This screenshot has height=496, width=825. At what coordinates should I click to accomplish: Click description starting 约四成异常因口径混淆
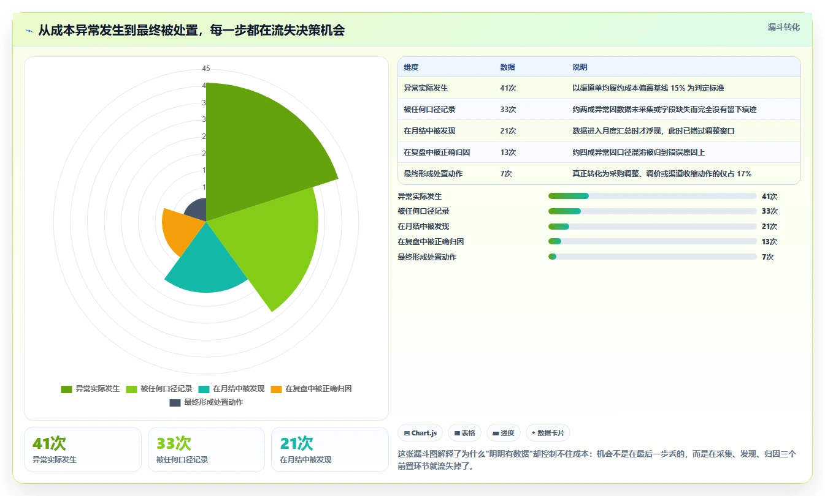[x=639, y=152]
